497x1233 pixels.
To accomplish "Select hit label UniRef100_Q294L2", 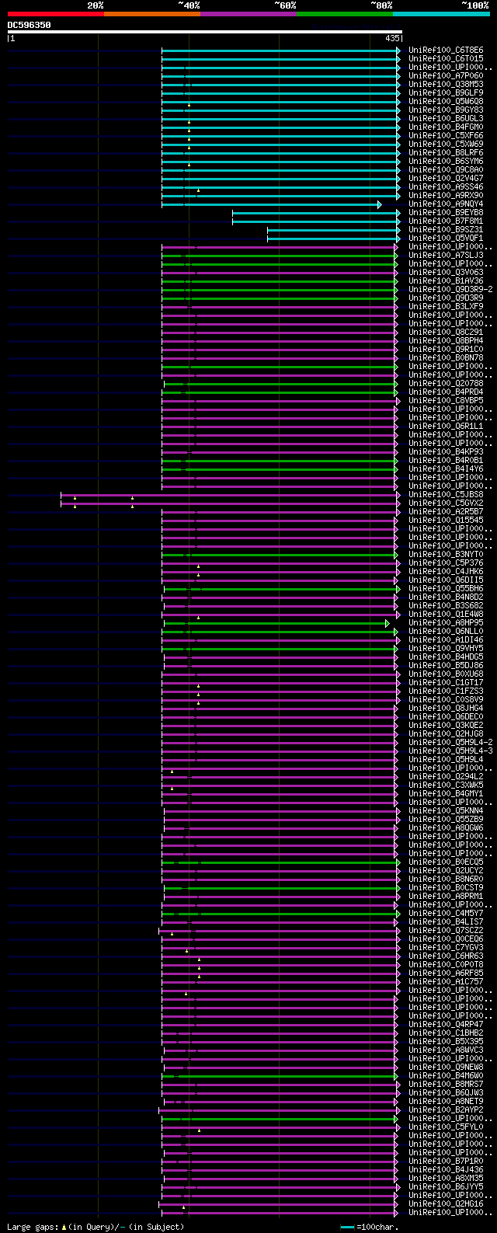I will point(446,777).
